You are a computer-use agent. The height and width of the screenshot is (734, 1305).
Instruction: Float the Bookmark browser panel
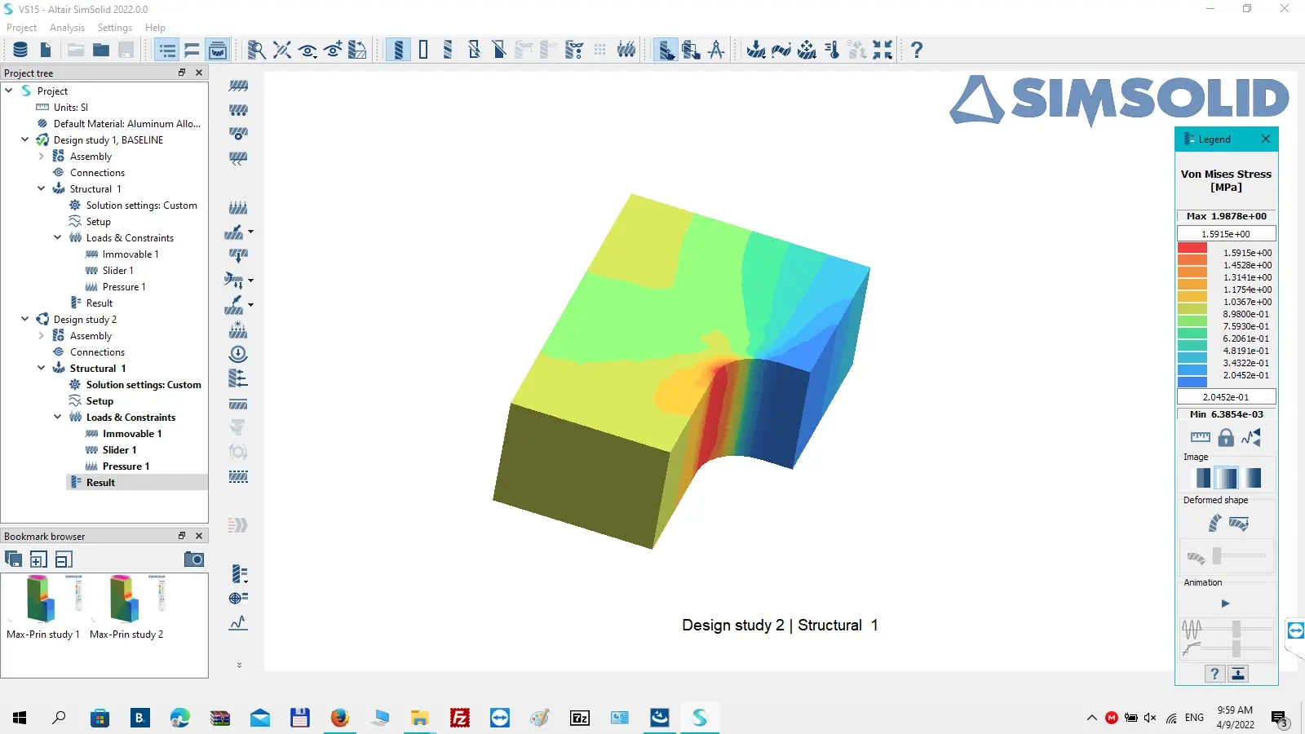[182, 536]
